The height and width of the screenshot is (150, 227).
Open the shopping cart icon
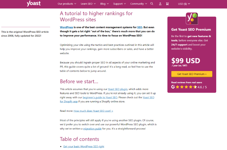[x=167, y=4]
